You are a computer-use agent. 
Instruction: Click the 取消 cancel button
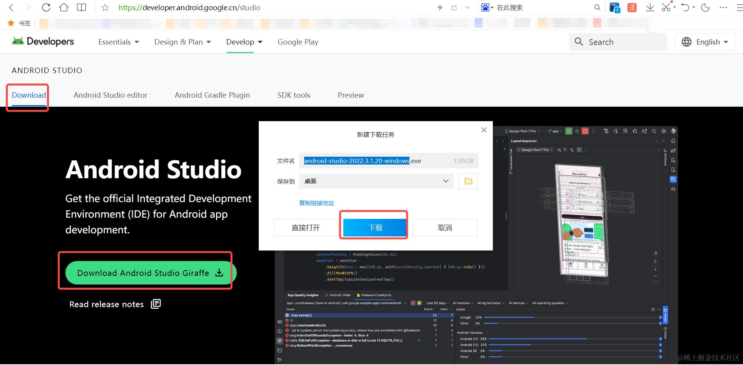(x=445, y=227)
